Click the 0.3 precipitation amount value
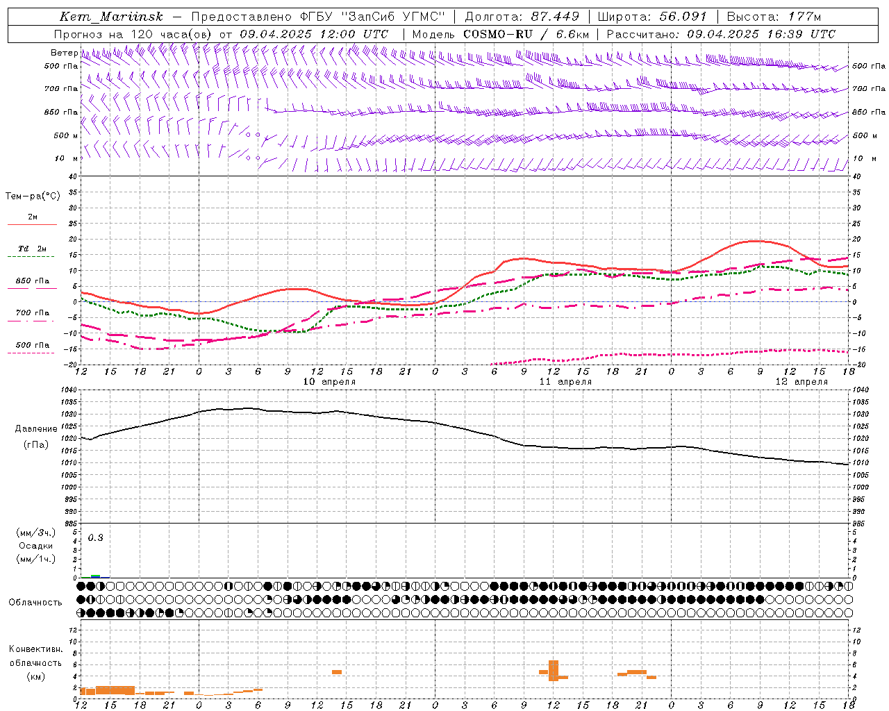Screen dimensions: 889x711 point(95,538)
